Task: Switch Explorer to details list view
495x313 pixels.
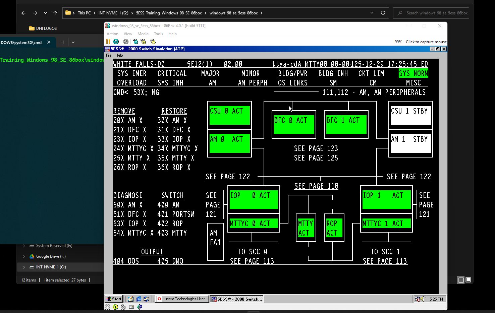Action: [x=461, y=280]
